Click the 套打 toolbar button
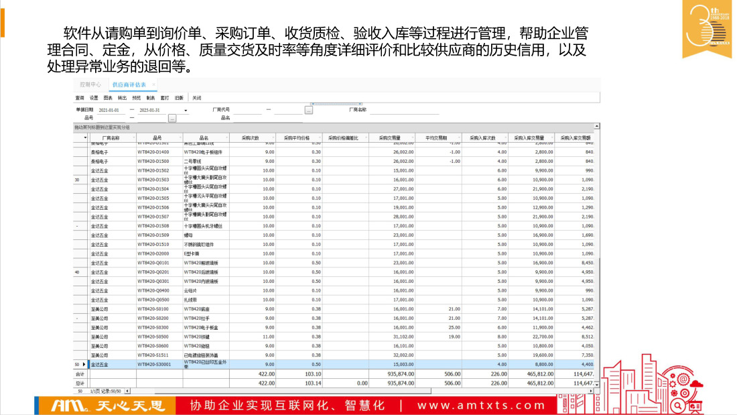The height and width of the screenshot is (415, 737). [x=165, y=98]
